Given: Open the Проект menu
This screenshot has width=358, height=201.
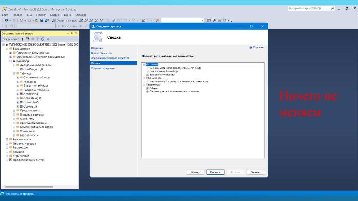Looking at the screenshot, I should pyautogui.click(x=41, y=15).
